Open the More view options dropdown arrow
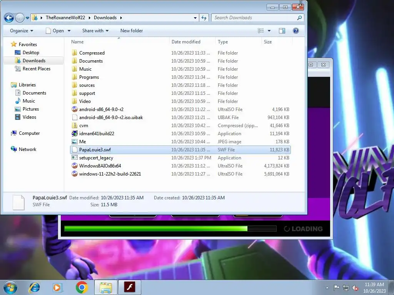394x295 pixels. coord(269,31)
